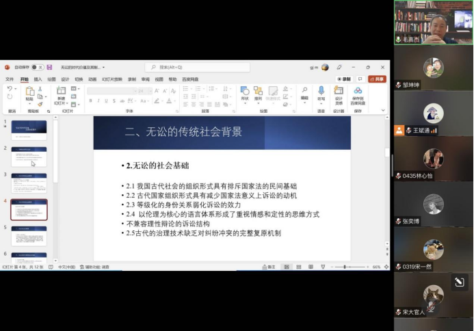
Task: Toggle Italic text formatting
Action: coord(98,101)
